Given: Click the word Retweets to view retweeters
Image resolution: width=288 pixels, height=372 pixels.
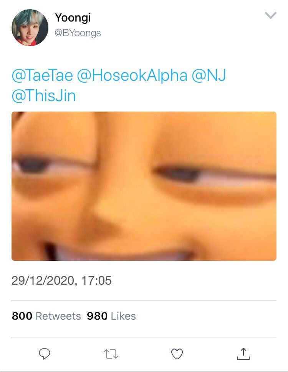Looking at the screenshot, I should click(x=58, y=316).
